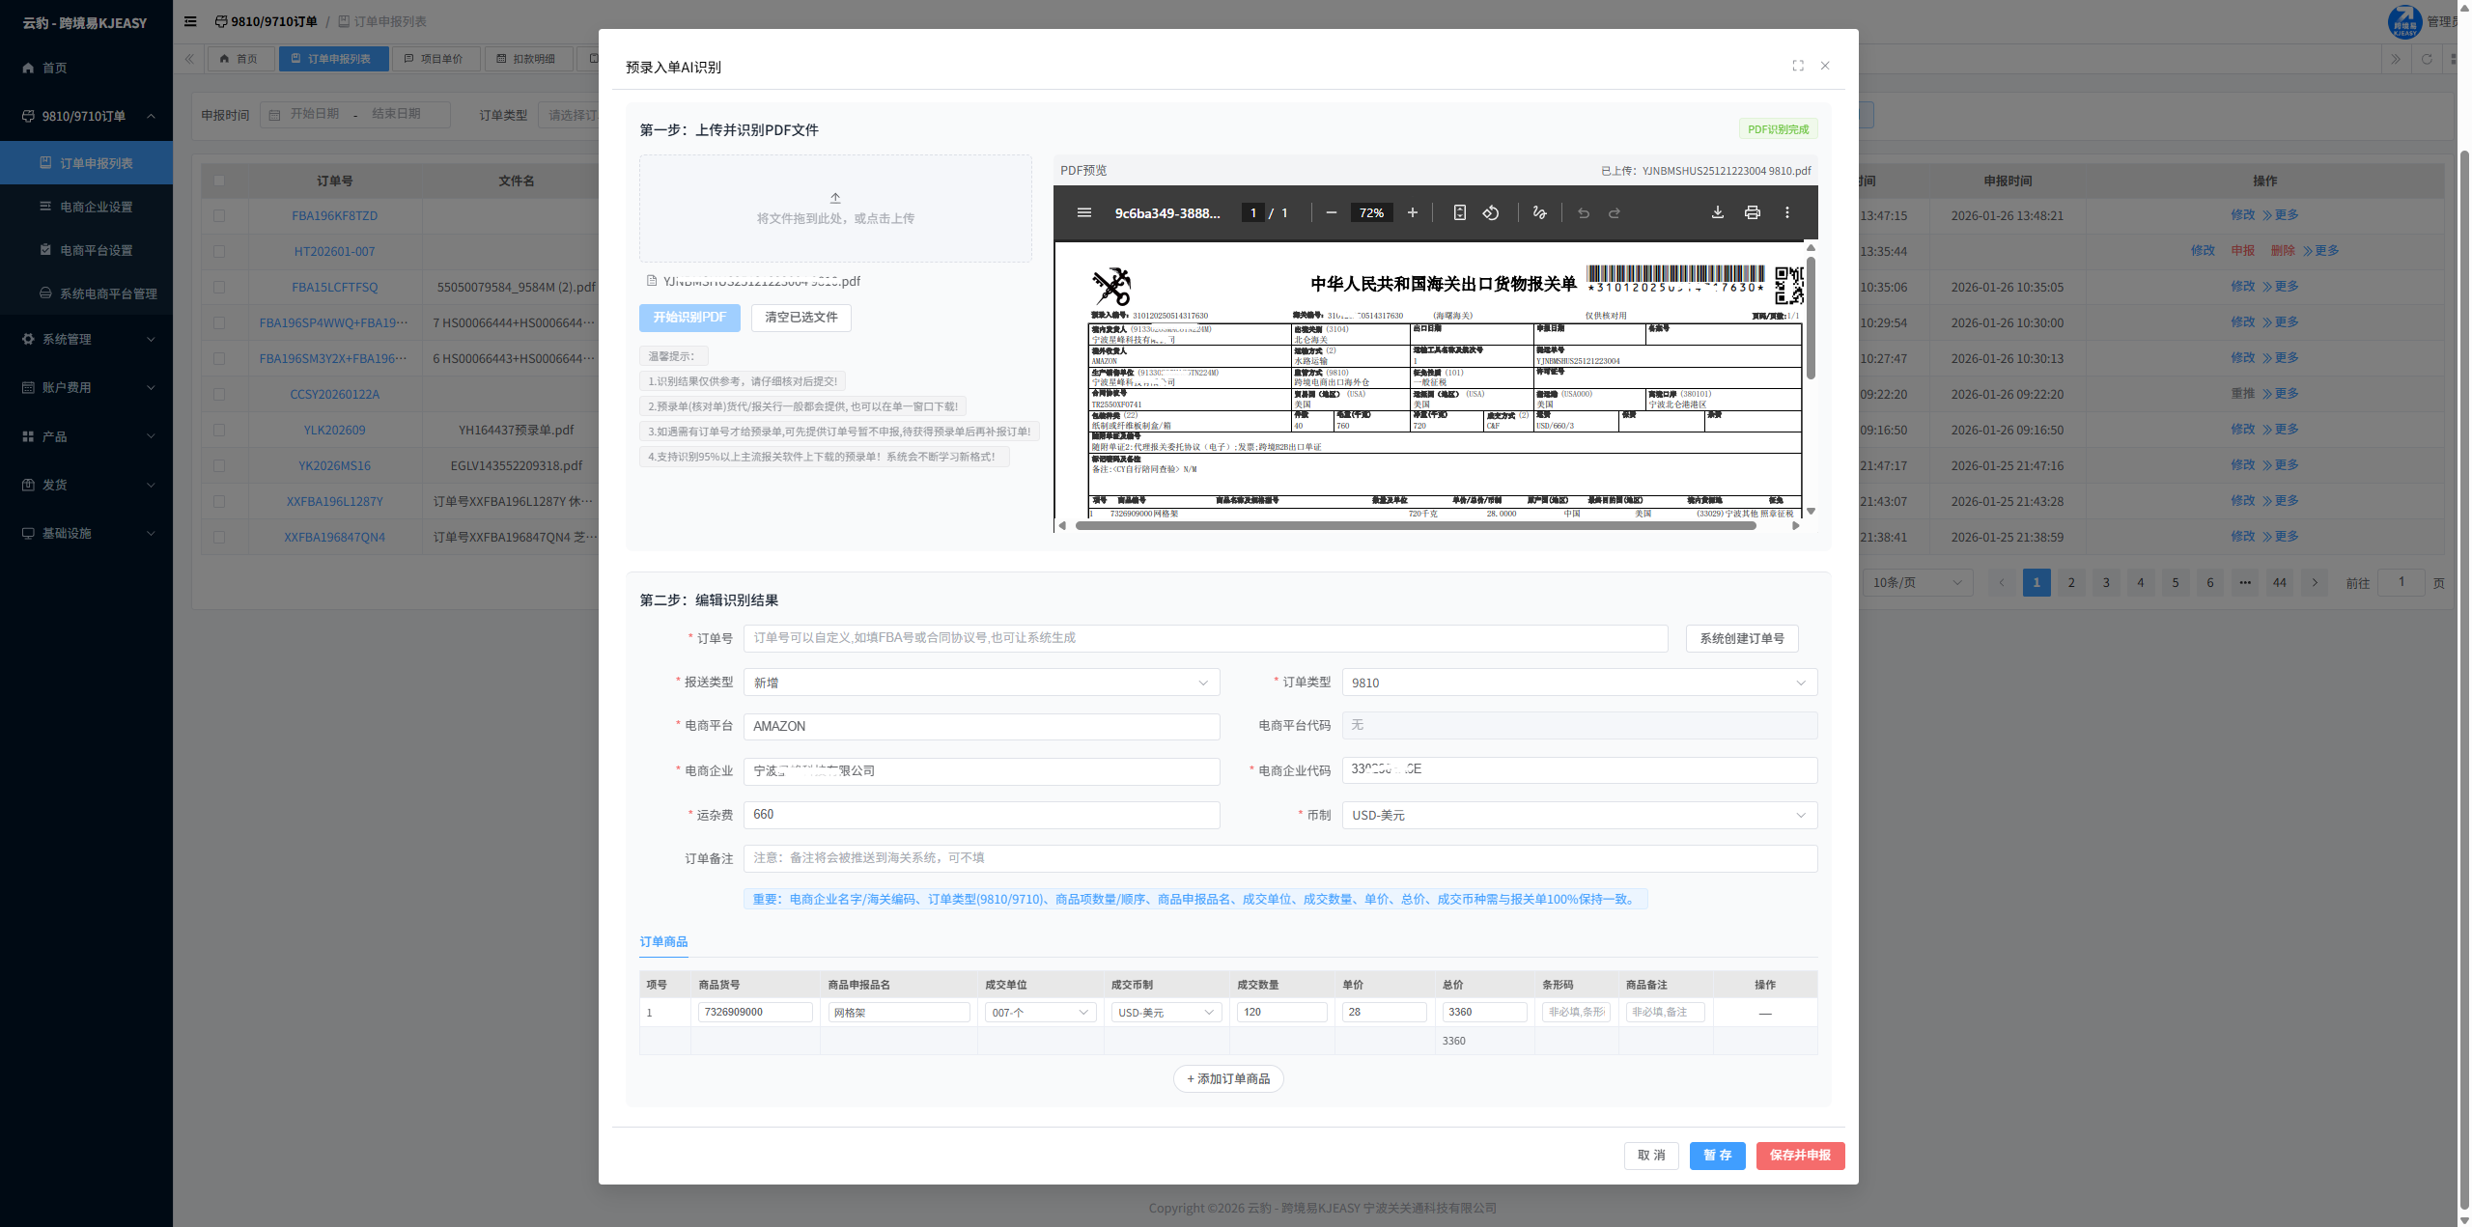Click the 订单号 input field
This screenshot has height=1227, width=2472.
coord(1204,638)
